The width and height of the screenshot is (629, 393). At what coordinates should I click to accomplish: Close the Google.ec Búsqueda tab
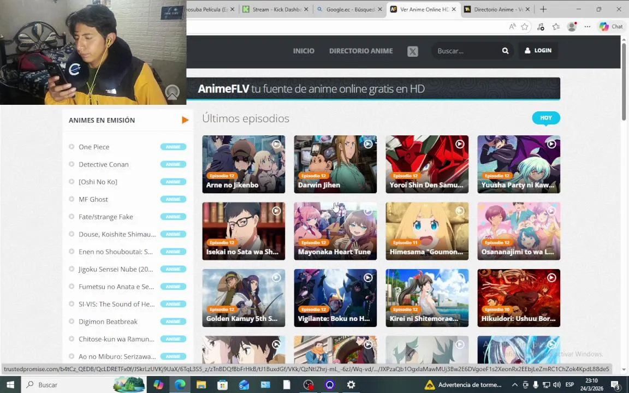tap(380, 9)
